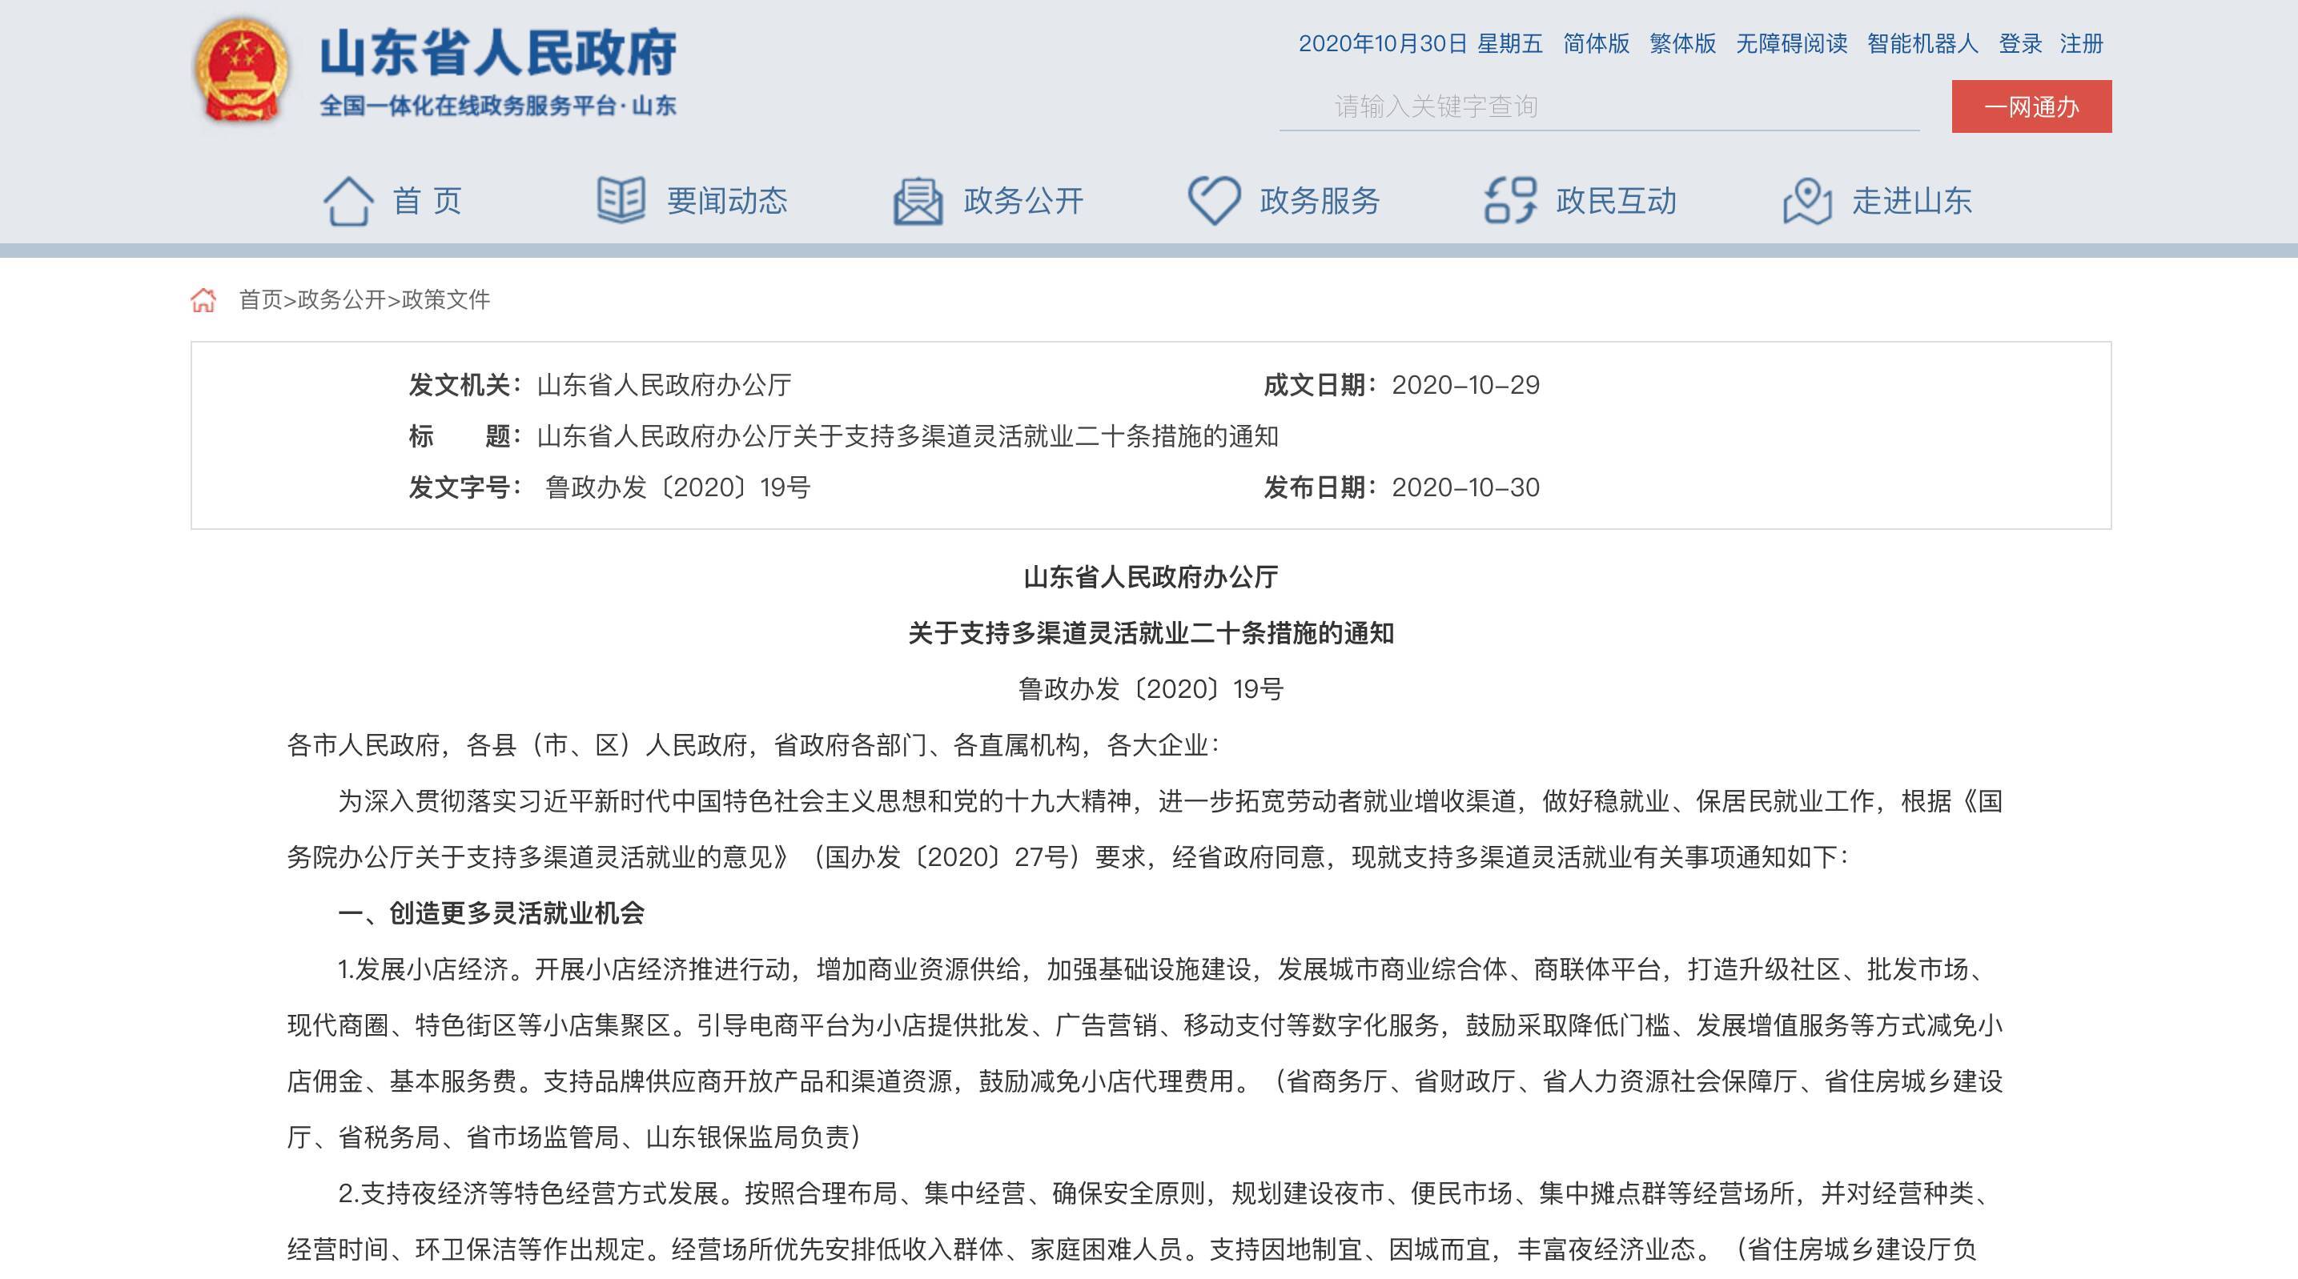Open 无障碍阅读 accessibility mode

[1790, 44]
